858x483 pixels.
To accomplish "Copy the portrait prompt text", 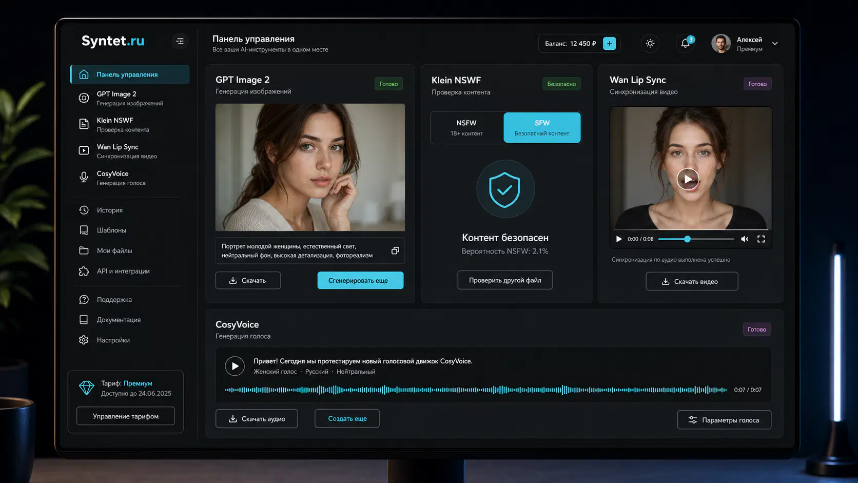I will pos(395,250).
